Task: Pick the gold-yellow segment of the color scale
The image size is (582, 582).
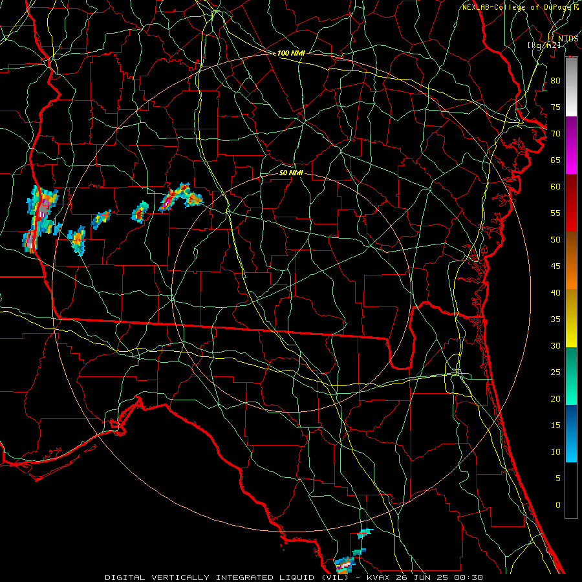Action: coord(571,318)
